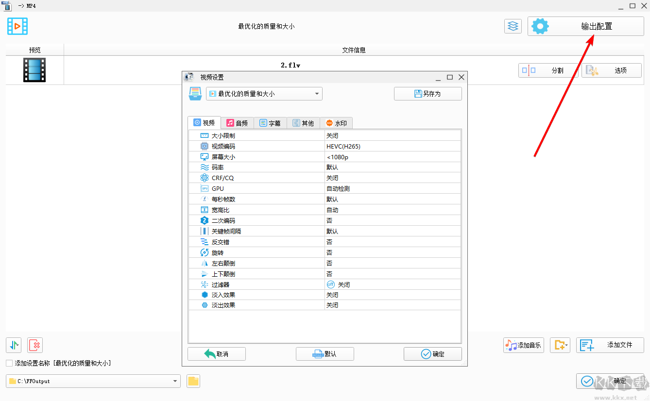
Task: Click the 2.flv video thumbnail
Action: (x=34, y=69)
